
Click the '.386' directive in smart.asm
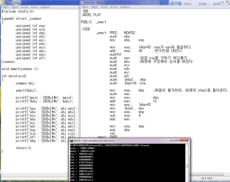(85, 11)
